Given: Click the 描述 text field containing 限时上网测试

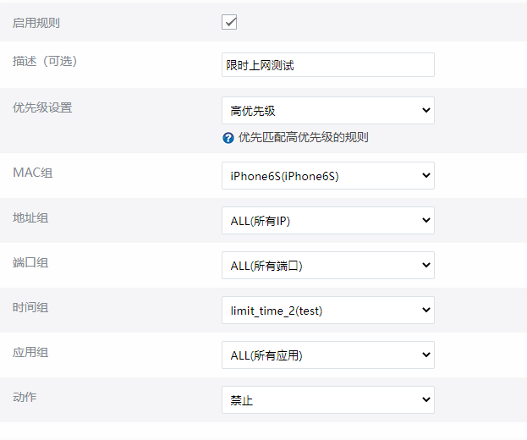Looking at the screenshot, I should click(x=327, y=65).
